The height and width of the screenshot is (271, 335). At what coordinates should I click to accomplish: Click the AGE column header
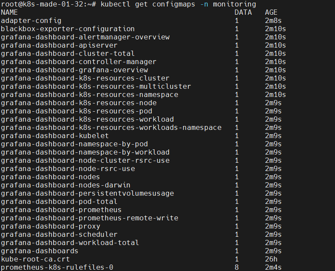pyautogui.click(x=271, y=13)
